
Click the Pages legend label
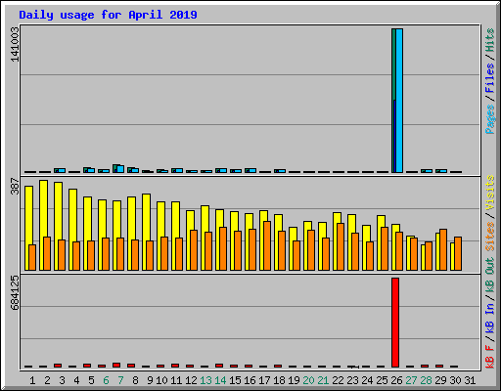489,119
